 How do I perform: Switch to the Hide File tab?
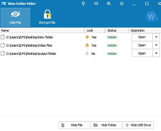(x=15, y=17)
